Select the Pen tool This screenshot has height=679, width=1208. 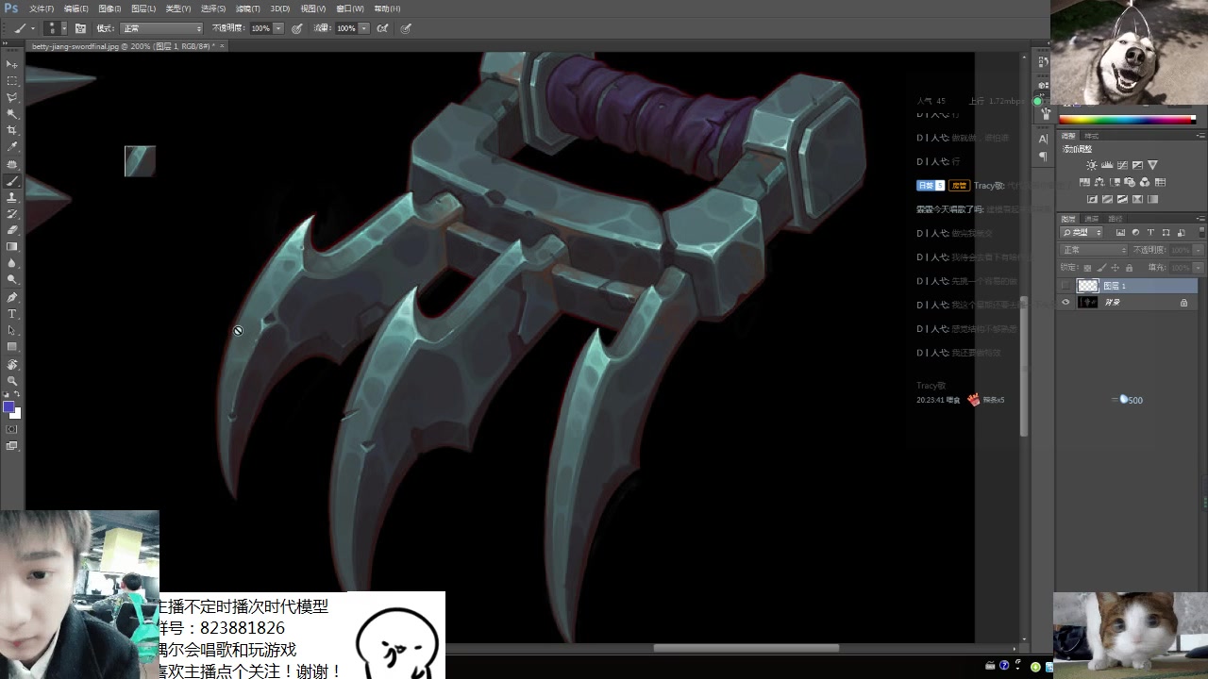[12, 297]
